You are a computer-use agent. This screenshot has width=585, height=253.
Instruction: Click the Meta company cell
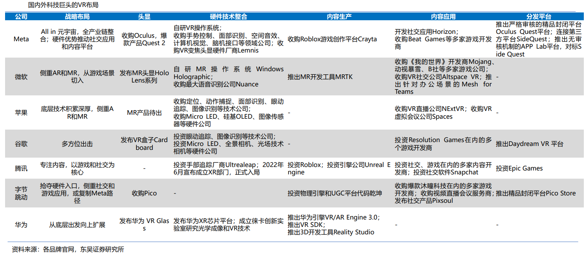pyautogui.click(x=21, y=39)
